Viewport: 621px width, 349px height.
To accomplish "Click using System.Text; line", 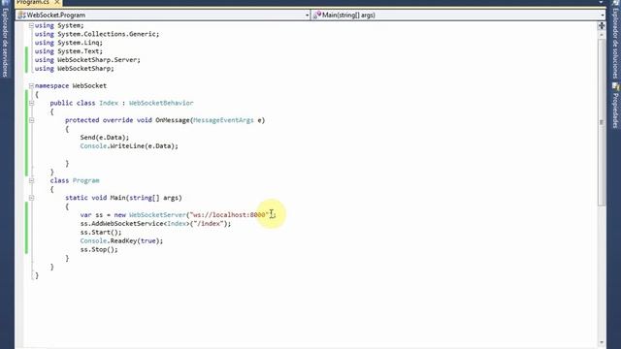I will pyautogui.click(x=69, y=51).
